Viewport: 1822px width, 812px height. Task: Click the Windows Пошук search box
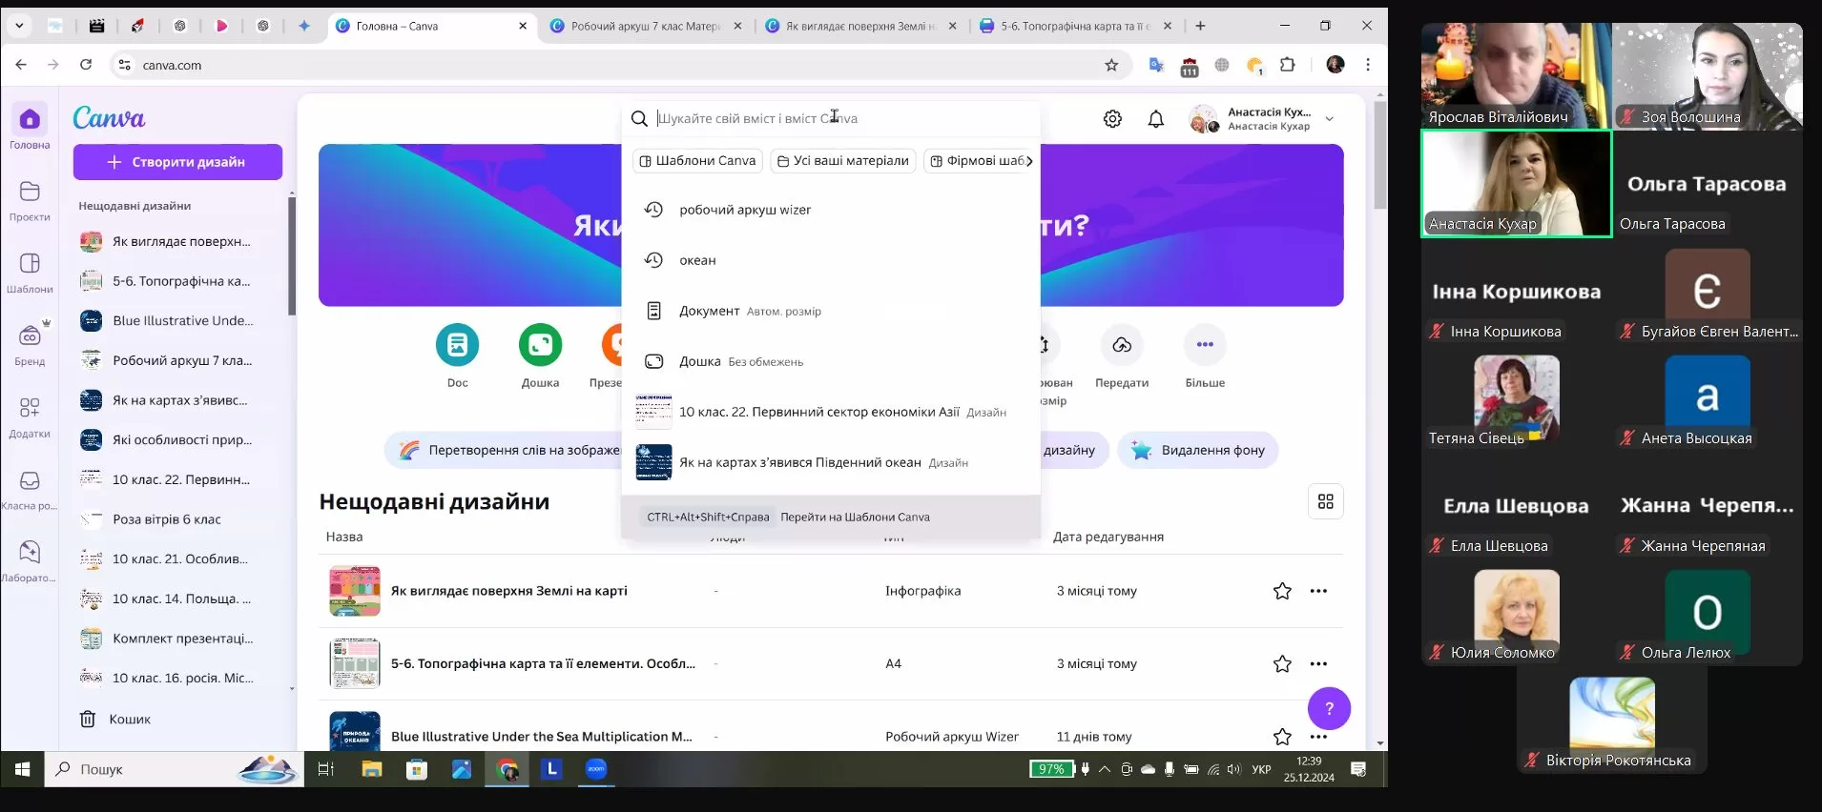coord(174,769)
